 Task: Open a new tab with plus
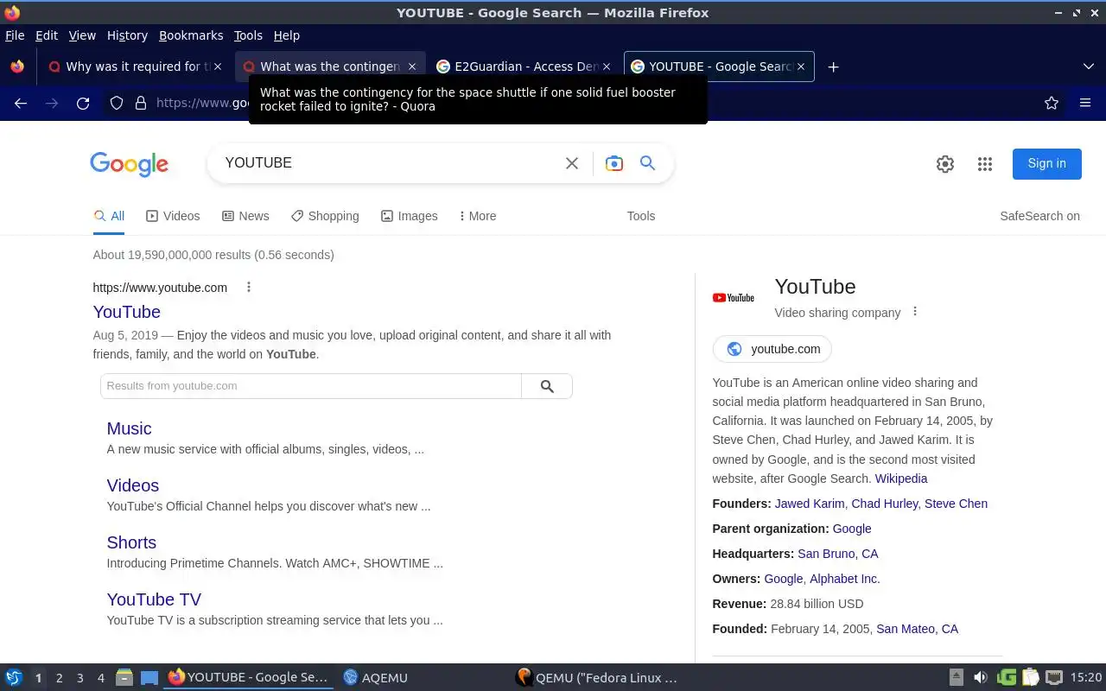point(833,67)
